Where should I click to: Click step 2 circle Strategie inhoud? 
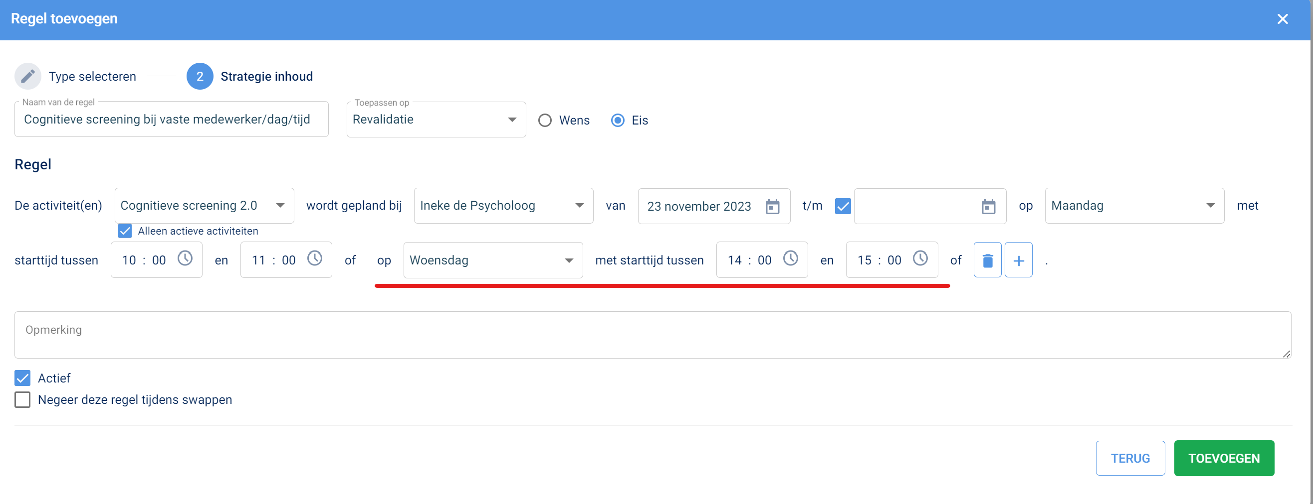tap(200, 76)
